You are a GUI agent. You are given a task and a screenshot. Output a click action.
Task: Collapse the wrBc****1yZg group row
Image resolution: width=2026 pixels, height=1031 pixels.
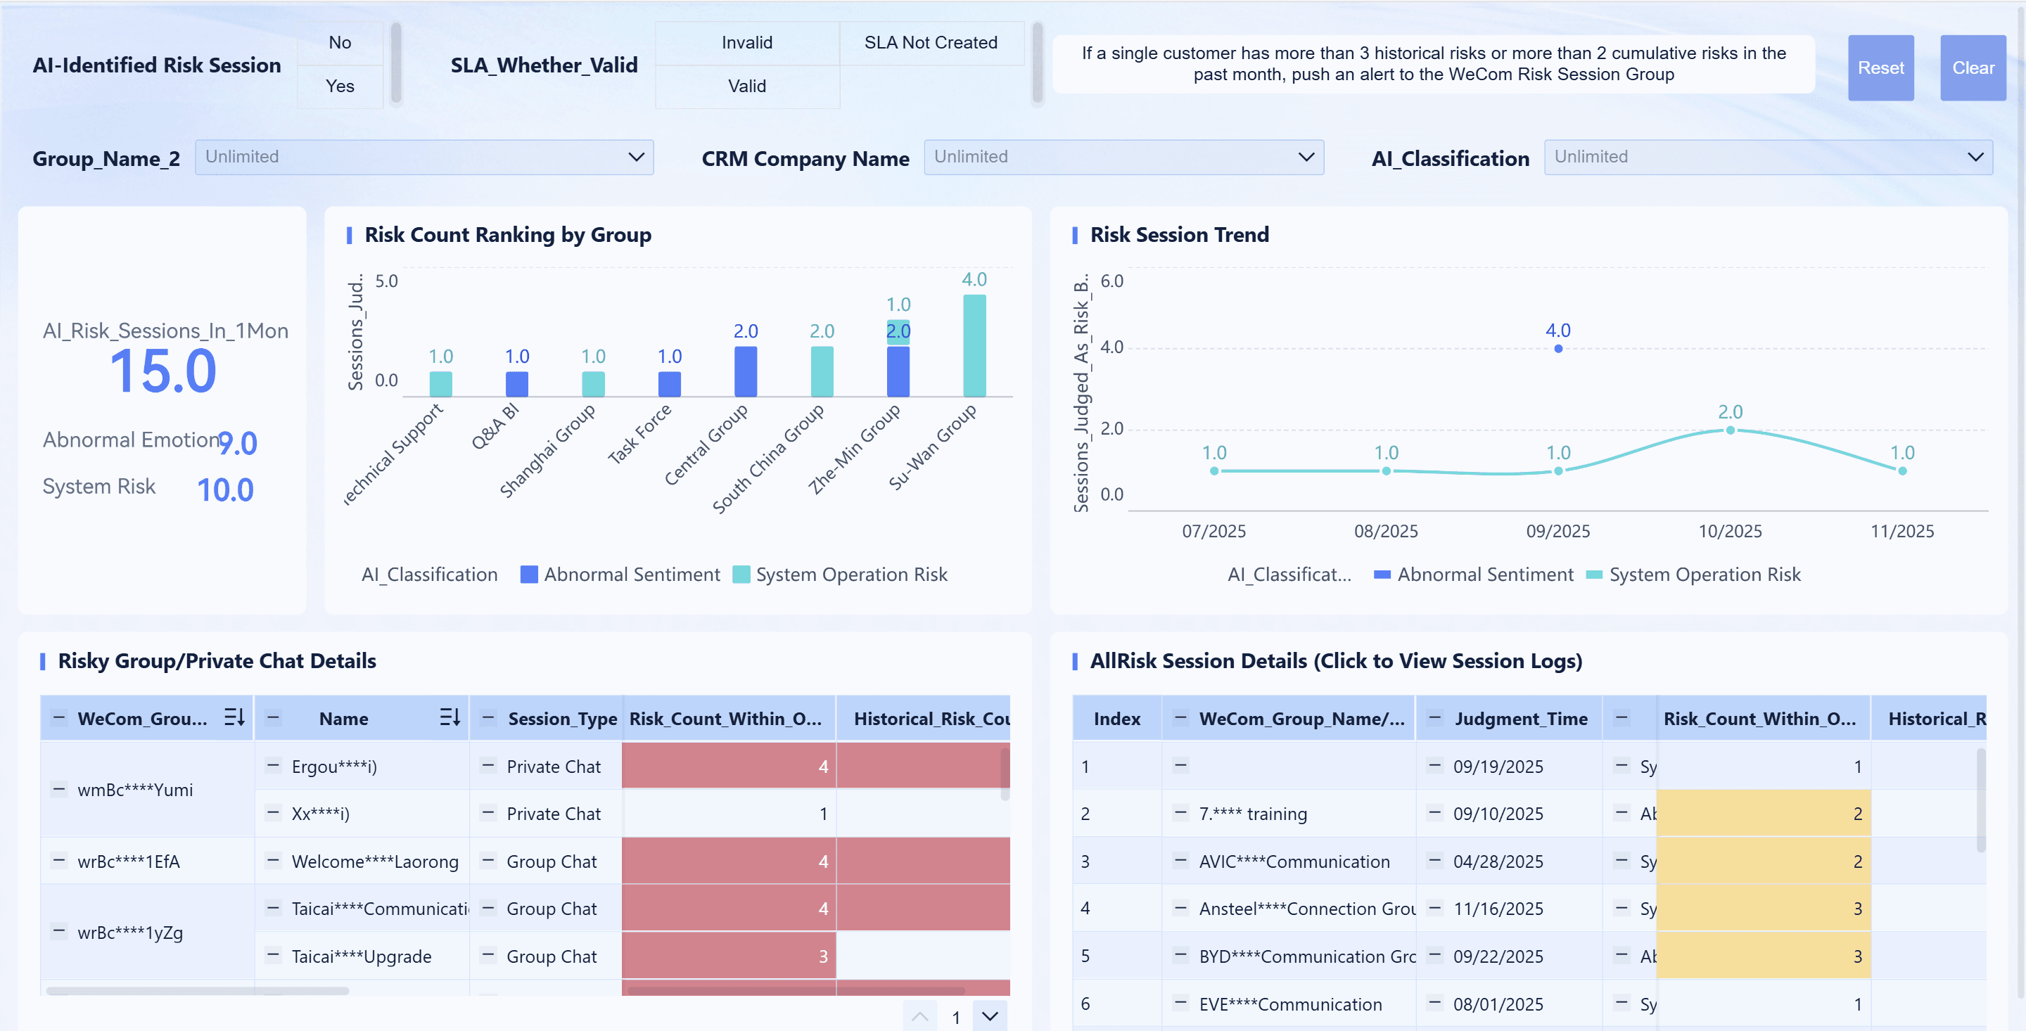click(59, 931)
